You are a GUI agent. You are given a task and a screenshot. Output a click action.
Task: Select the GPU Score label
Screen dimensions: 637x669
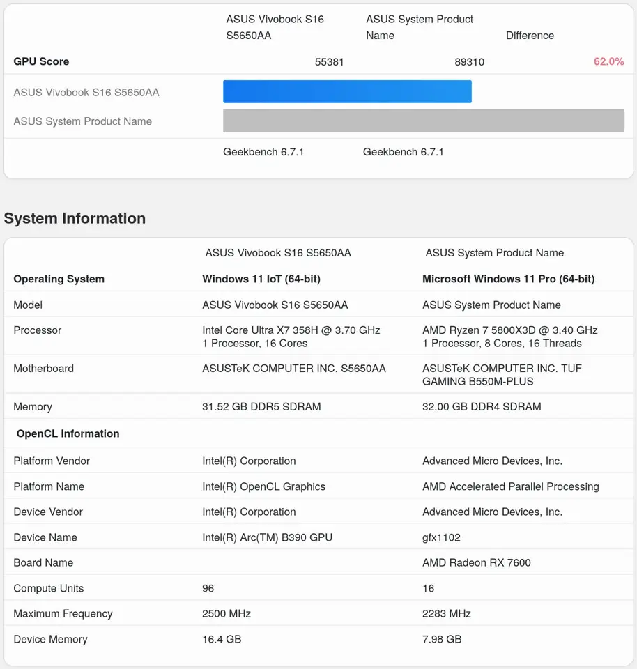tap(41, 61)
